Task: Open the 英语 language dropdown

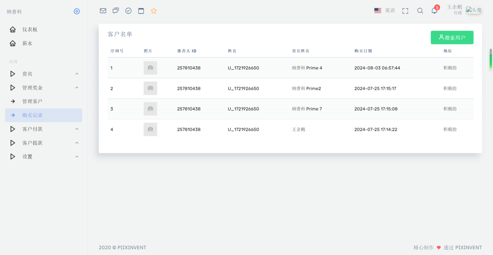Action: [385, 11]
